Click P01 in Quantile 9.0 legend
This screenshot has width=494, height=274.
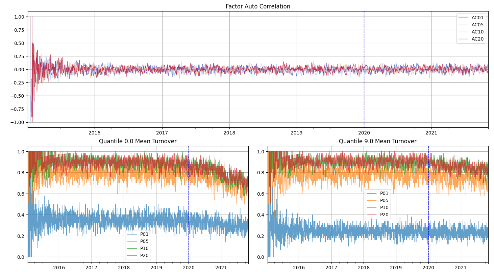click(378, 193)
